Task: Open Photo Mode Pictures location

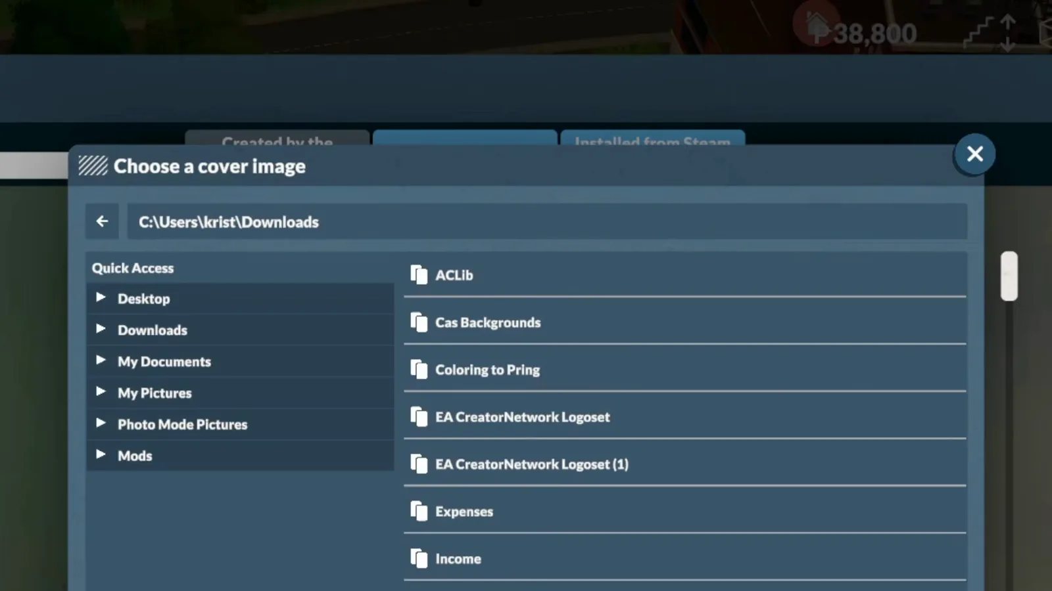Action: pyautogui.click(x=182, y=425)
